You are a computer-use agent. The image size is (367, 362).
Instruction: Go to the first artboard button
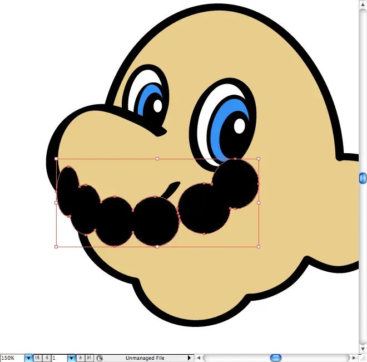click(38, 358)
